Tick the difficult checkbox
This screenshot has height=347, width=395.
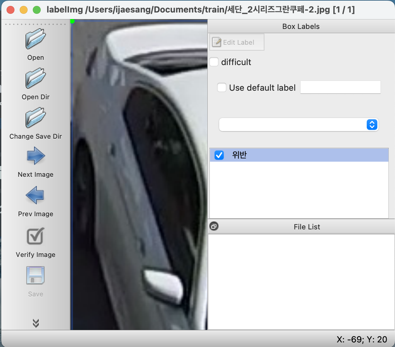[x=214, y=62]
